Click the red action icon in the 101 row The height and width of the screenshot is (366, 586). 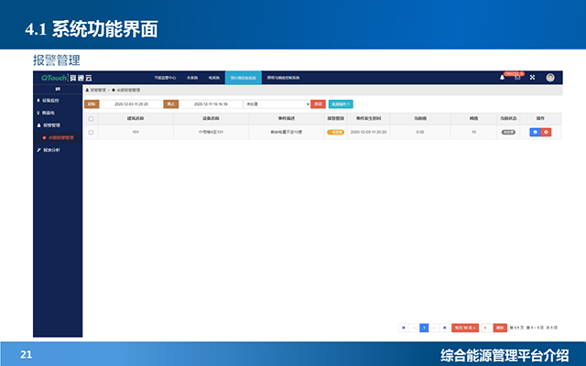(x=546, y=132)
